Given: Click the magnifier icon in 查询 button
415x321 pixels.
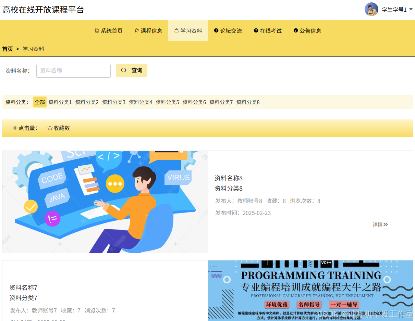Looking at the screenshot, I should pos(124,70).
